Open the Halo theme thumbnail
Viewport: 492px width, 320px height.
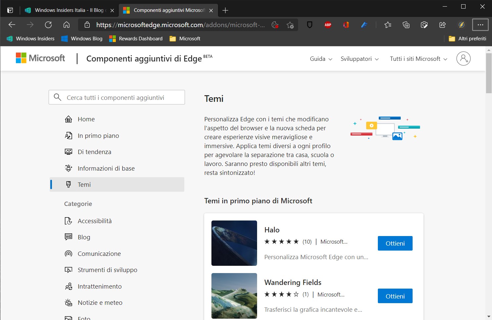tap(234, 243)
